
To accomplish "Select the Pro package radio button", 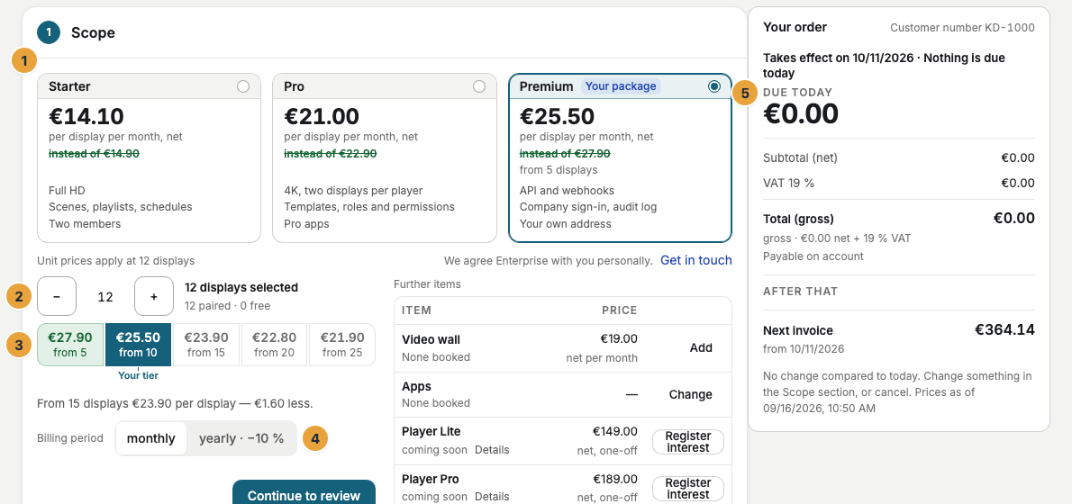I will 479,86.
